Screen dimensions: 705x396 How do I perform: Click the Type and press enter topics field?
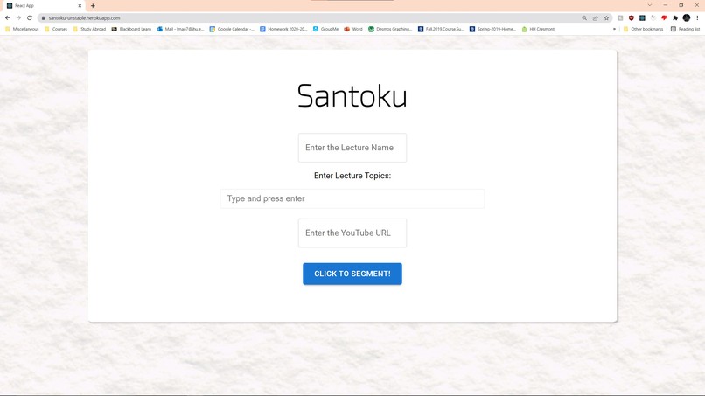pyautogui.click(x=352, y=198)
